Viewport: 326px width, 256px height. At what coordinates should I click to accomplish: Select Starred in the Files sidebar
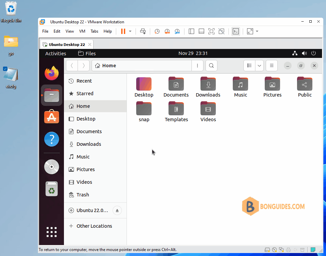click(x=95, y=94)
